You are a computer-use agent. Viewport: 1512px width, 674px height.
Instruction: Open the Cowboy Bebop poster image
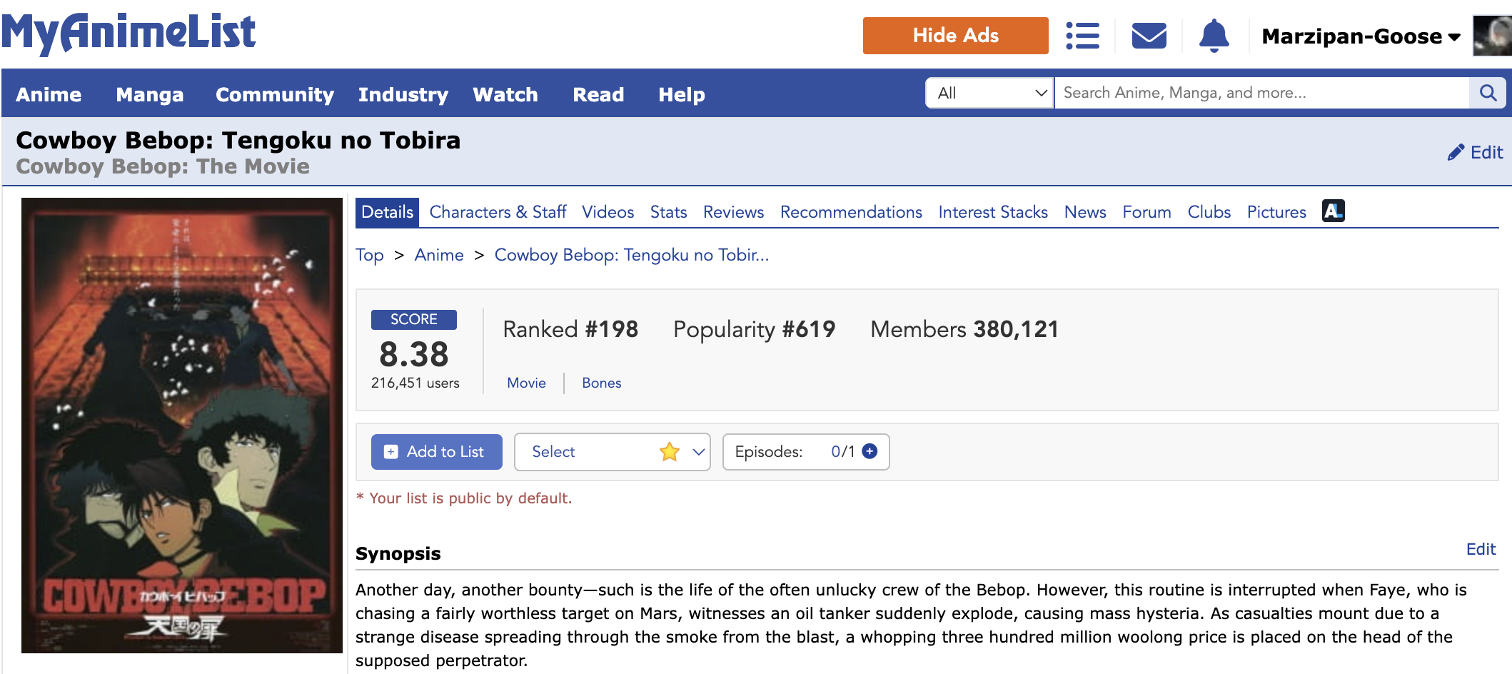click(182, 426)
